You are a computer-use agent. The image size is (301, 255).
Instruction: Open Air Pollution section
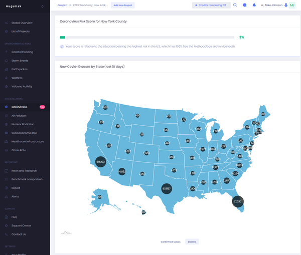19,116
